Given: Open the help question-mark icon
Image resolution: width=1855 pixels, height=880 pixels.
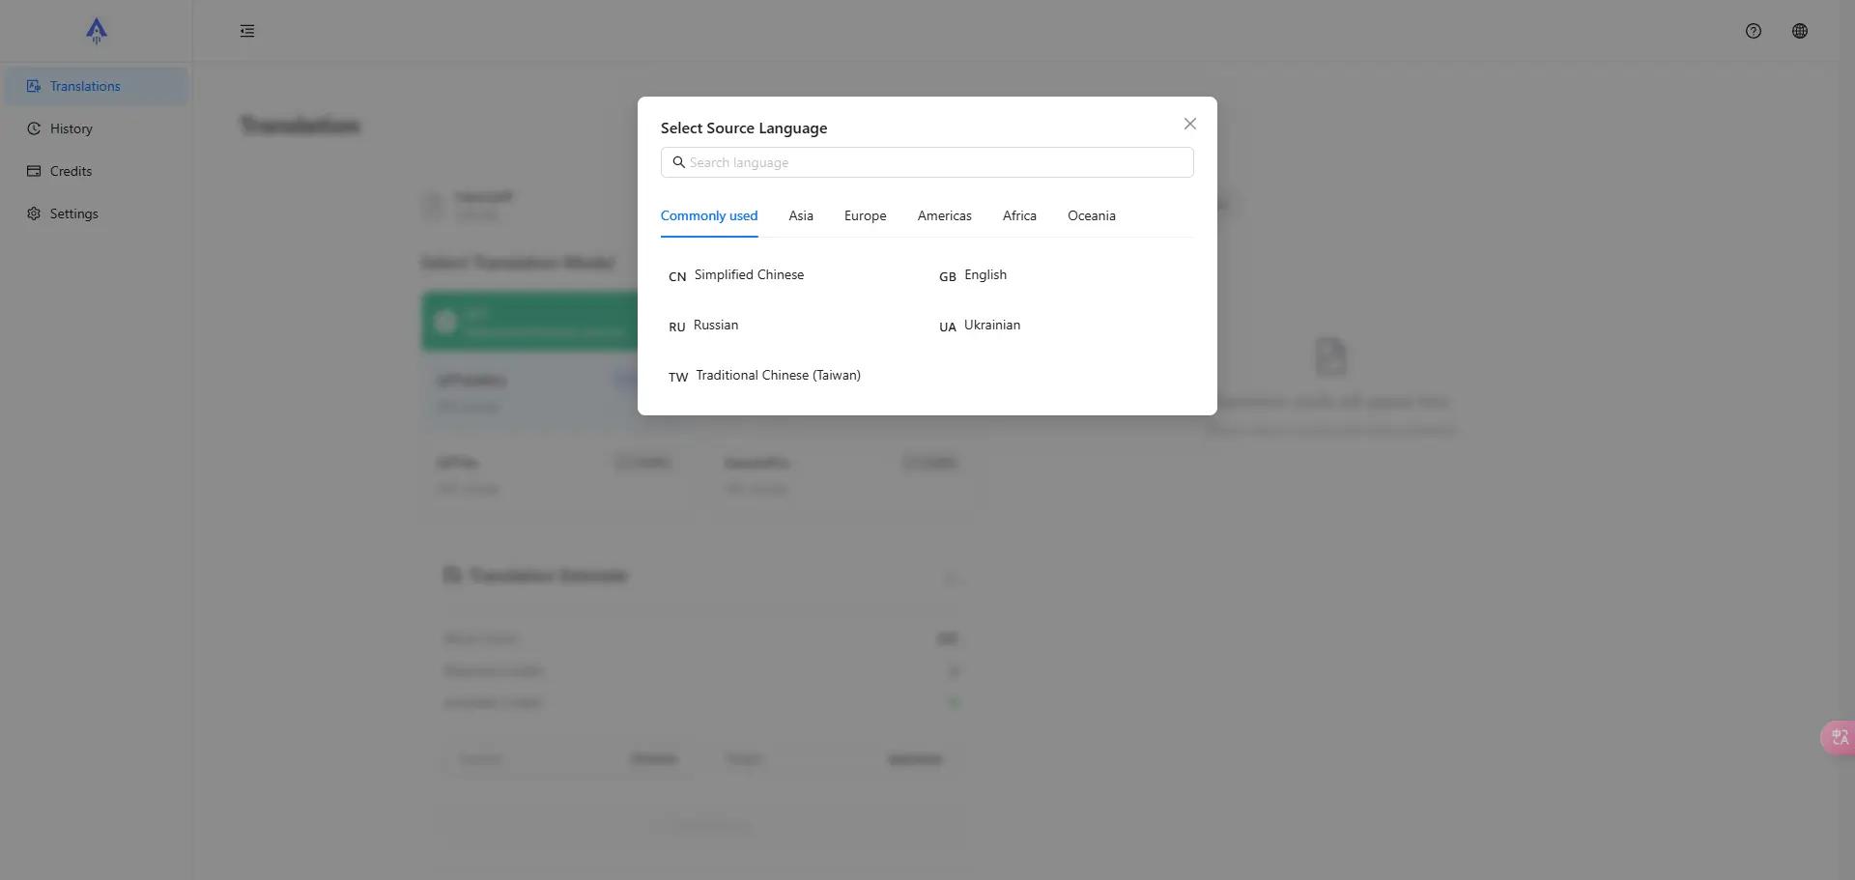Looking at the screenshot, I should [x=1753, y=31].
